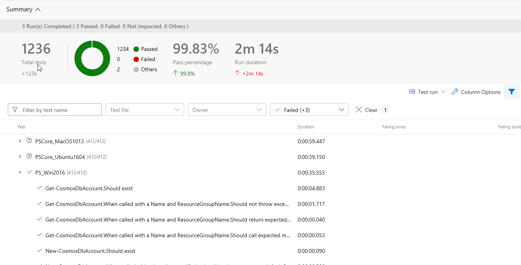
Task: Expand the PSCore_Ubuntu1604 test run
Action: pyautogui.click(x=20, y=157)
